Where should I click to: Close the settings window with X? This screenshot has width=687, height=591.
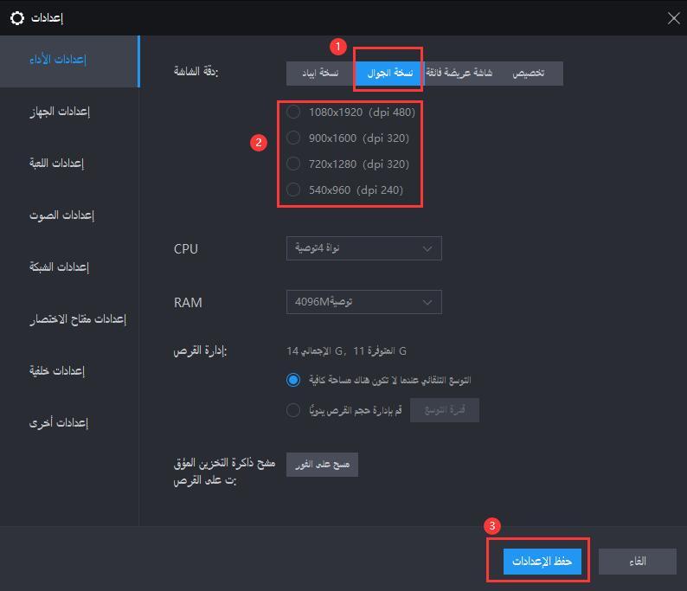pos(673,18)
